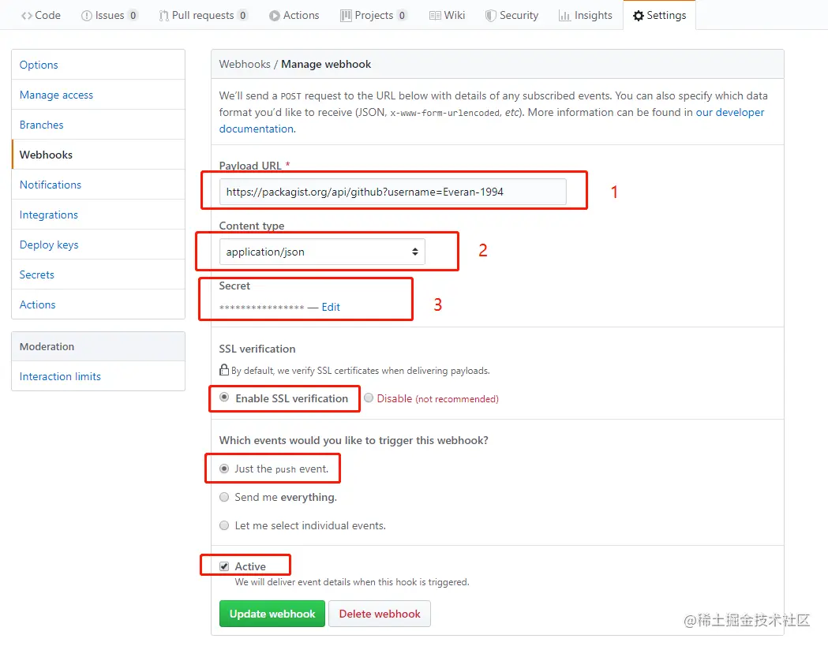Go to Deploy keys settings
Viewport: 828px width, 646px height.
(x=98, y=245)
